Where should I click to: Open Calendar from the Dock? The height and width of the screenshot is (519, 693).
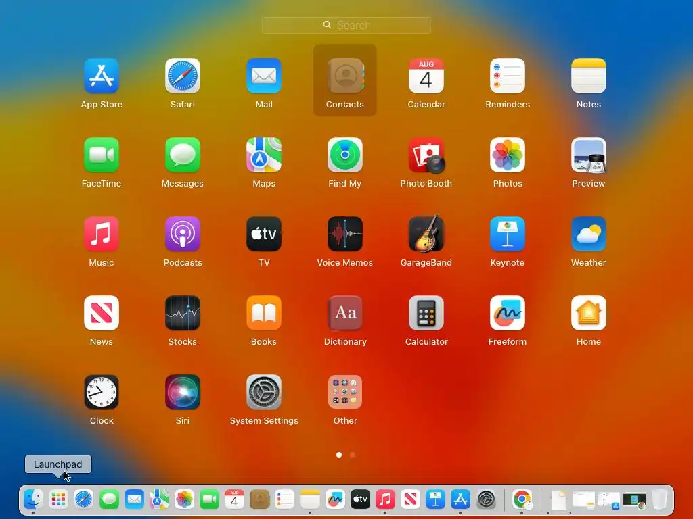[x=234, y=499]
